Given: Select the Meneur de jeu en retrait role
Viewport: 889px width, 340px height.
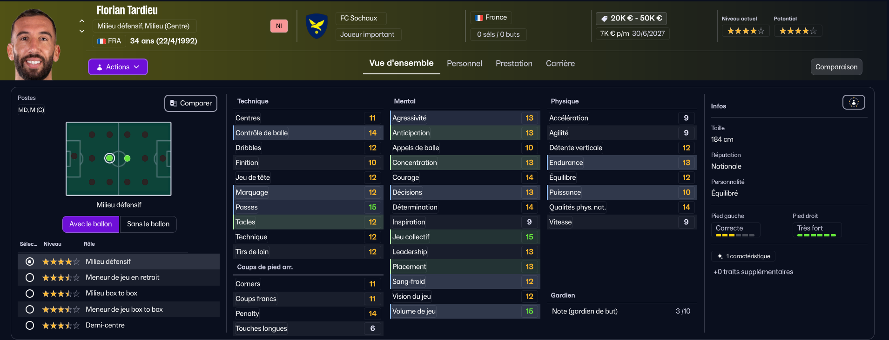Looking at the screenshot, I should coord(30,277).
